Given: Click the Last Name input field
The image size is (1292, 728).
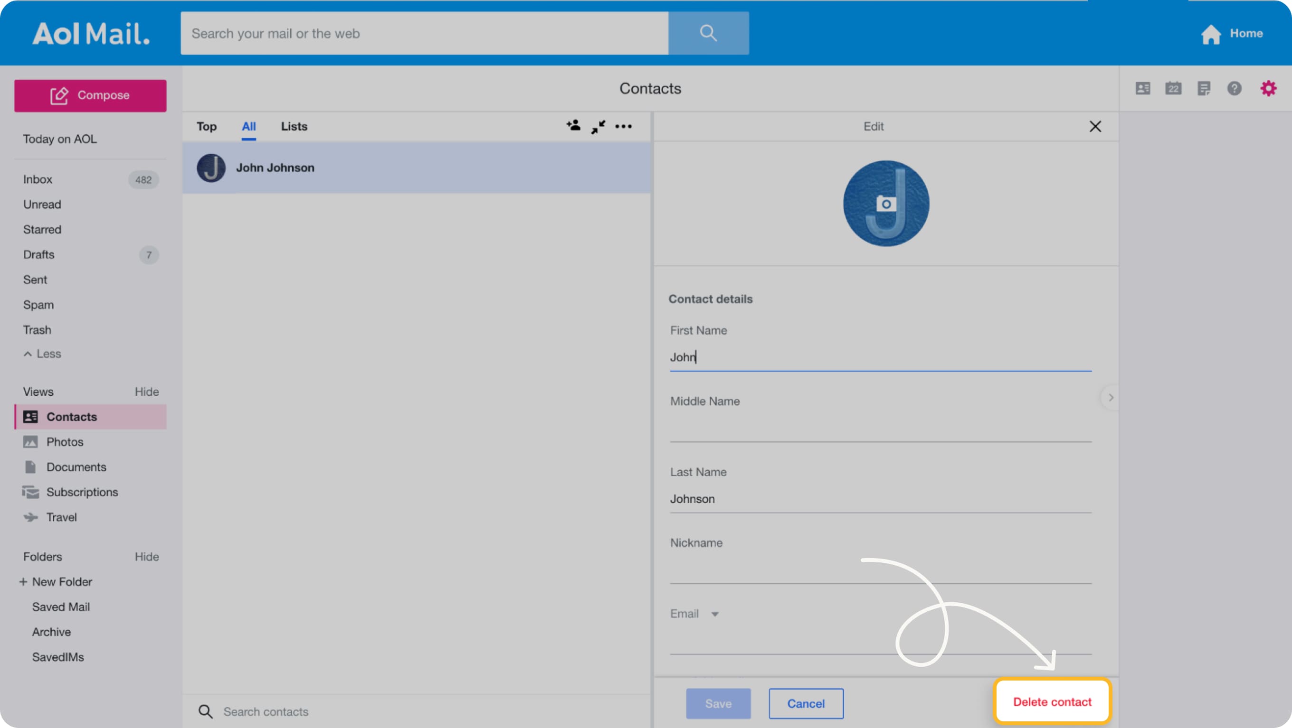Looking at the screenshot, I should coord(880,498).
